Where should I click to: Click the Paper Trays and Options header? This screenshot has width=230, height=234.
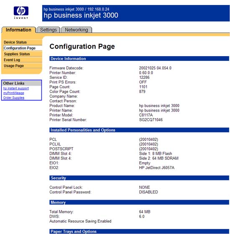(x=139, y=231)
